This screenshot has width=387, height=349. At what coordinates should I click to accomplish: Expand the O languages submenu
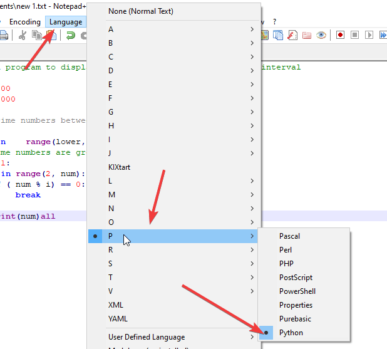coord(174,222)
